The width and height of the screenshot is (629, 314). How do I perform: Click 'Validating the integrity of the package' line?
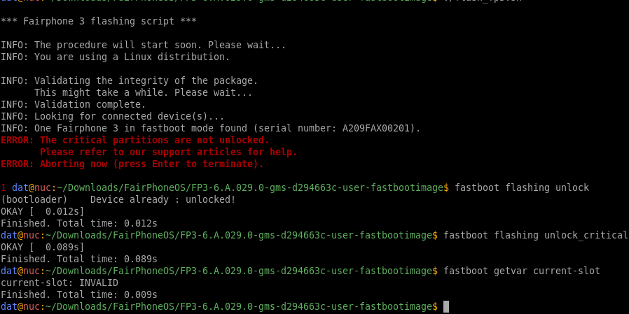[x=129, y=81]
